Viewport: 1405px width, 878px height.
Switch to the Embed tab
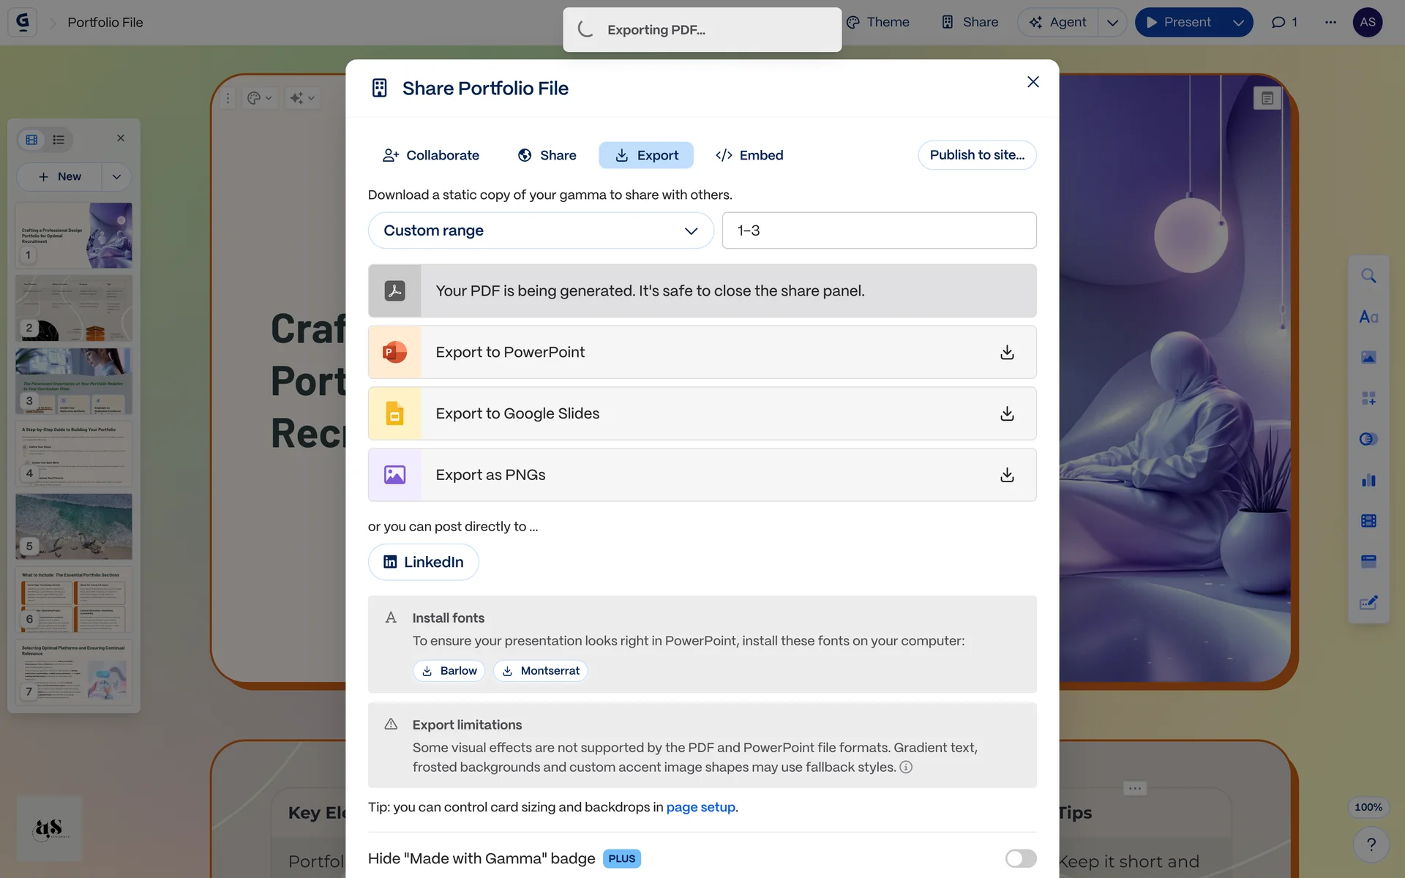[x=749, y=155]
